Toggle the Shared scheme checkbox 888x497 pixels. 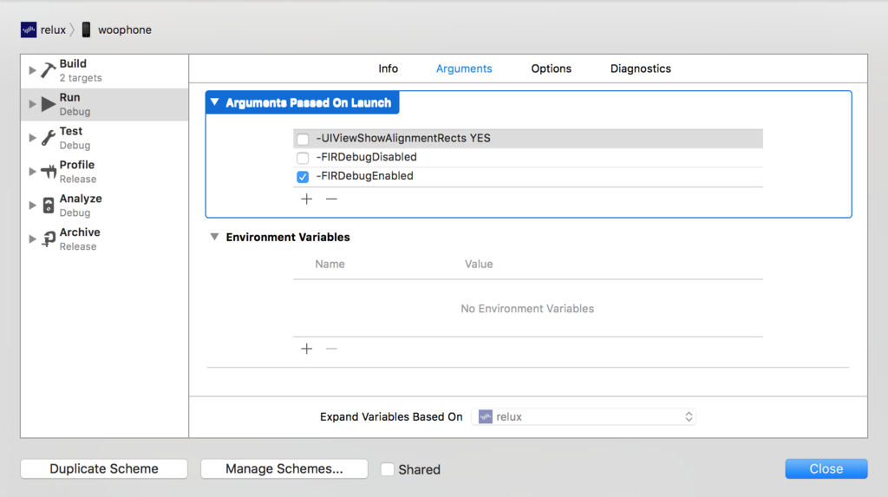388,469
